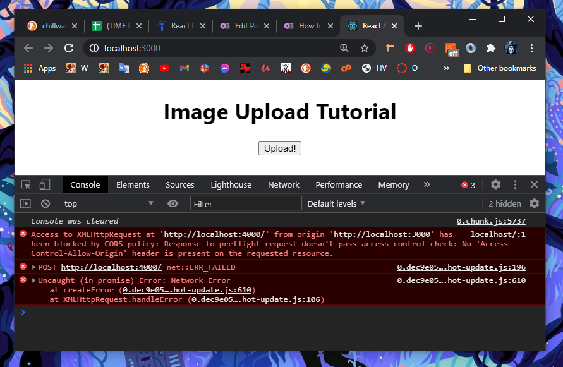
Task: Click the Upload! button
Action: pyautogui.click(x=279, y=148)
